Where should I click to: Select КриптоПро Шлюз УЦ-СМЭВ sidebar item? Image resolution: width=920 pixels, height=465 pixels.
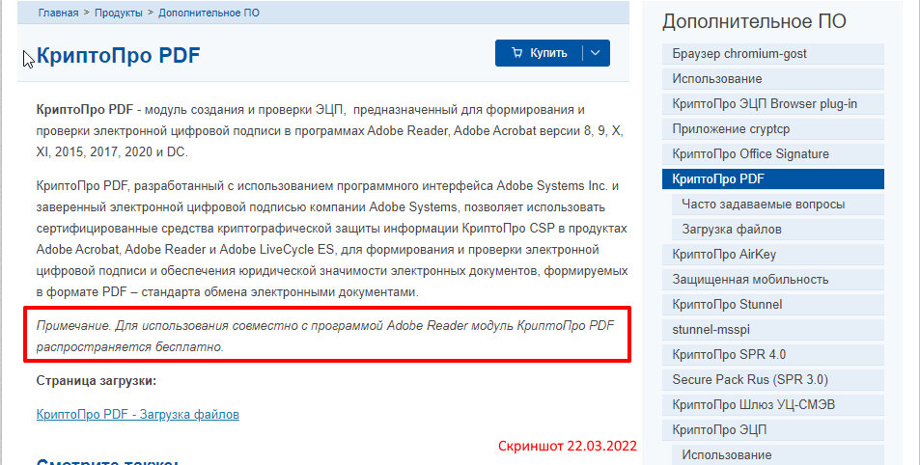click(772, 404)
